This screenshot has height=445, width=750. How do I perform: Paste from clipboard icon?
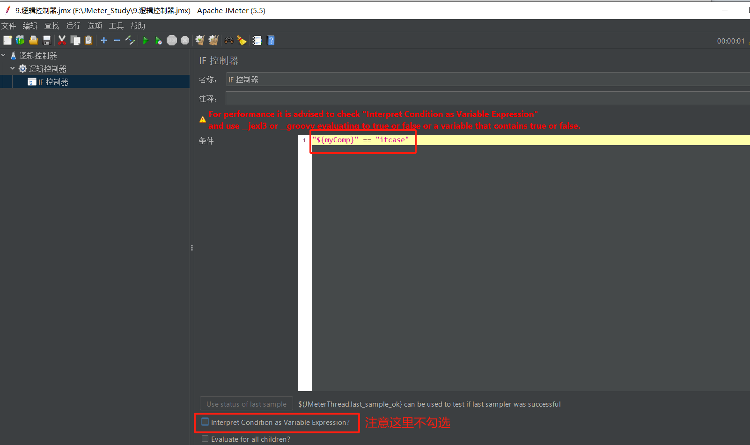click(x=88, y=41)
